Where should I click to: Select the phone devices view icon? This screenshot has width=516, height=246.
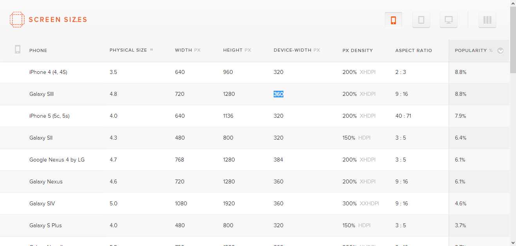393,20
